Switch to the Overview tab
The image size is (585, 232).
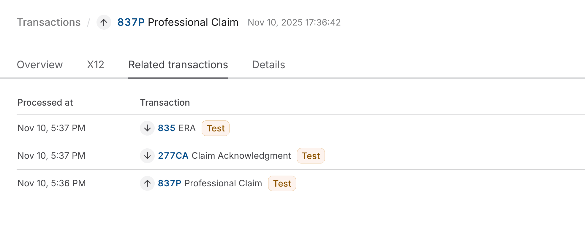tap(40, 65)
